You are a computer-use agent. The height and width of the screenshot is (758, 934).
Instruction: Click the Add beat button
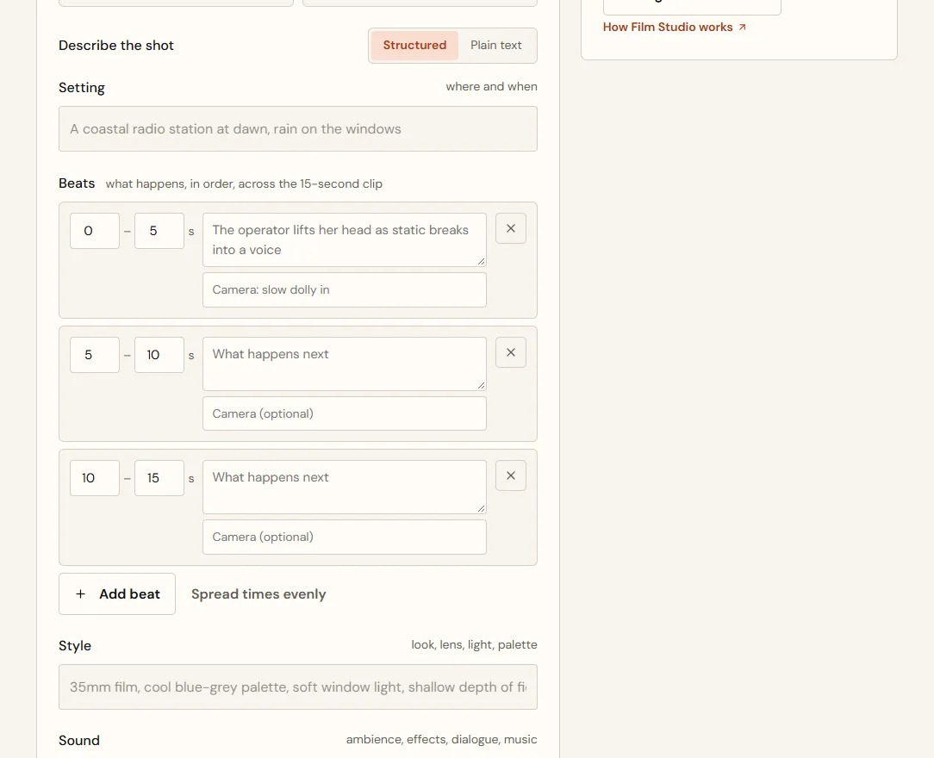(117, 593)
